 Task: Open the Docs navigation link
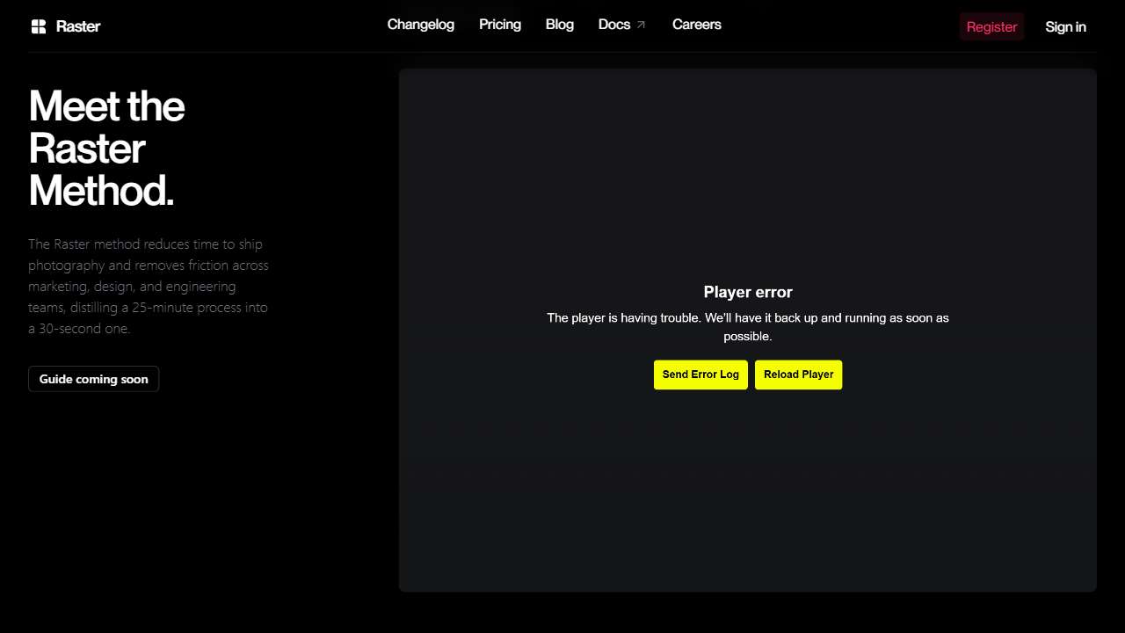coord(613,25)
